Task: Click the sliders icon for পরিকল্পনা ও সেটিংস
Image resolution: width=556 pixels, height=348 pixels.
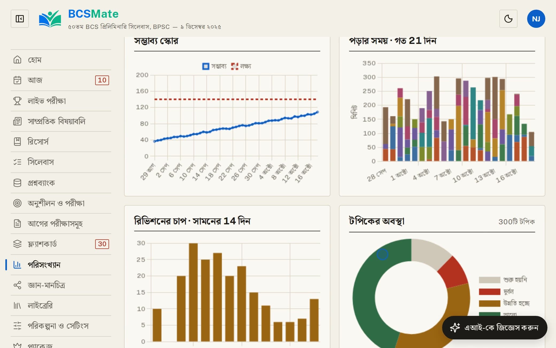Action: point(17,326)
